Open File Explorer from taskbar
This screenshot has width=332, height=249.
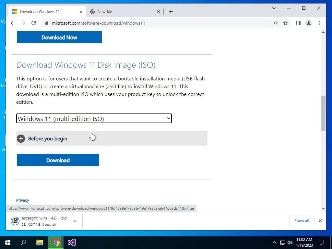pyautogui.click(x=40, y=243)
